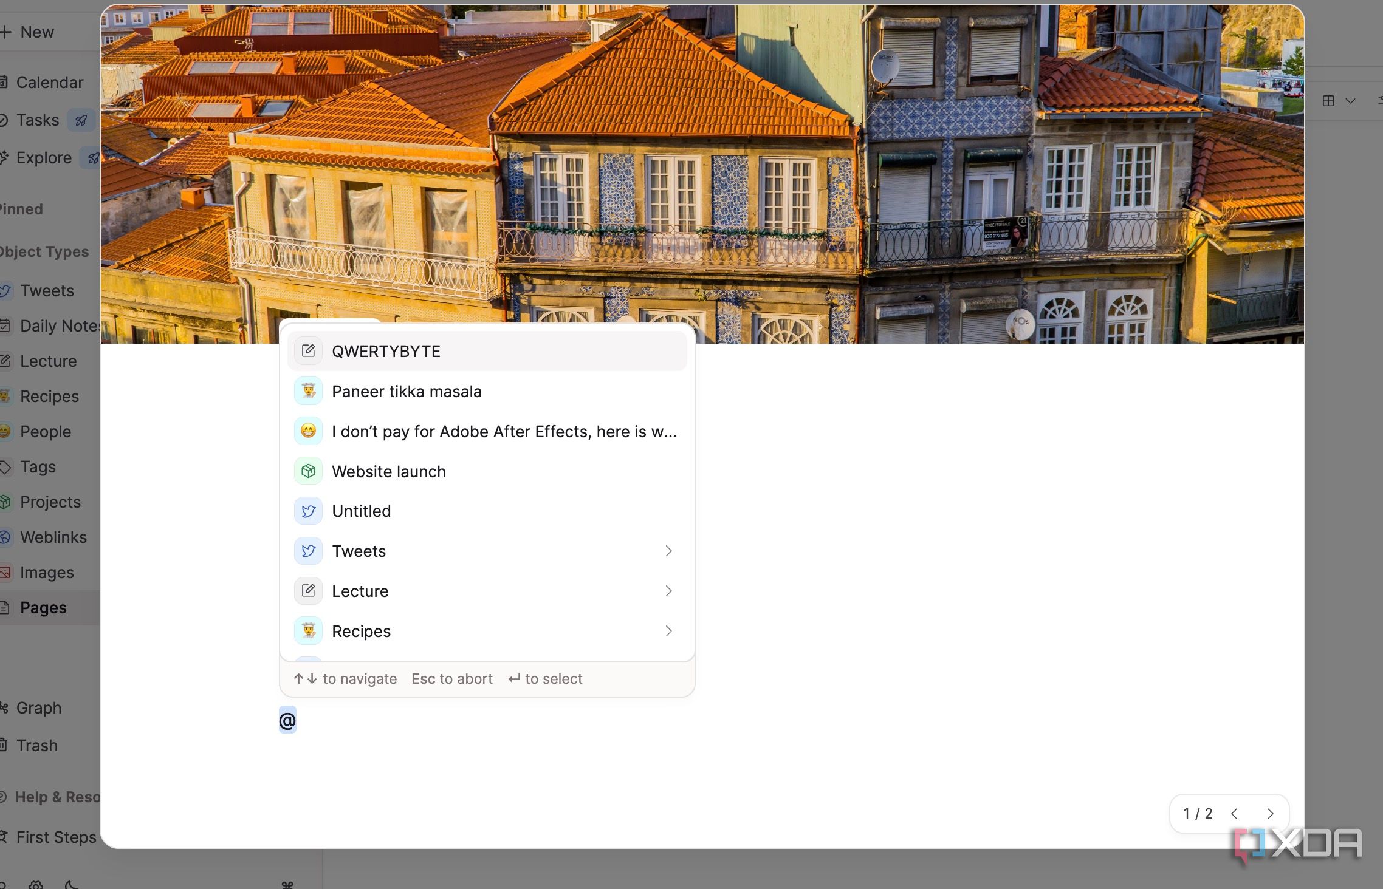The height and width of the screenshot is (889, 1383).
Task: Click the bird icon beside Untitled
Action: 308,511
